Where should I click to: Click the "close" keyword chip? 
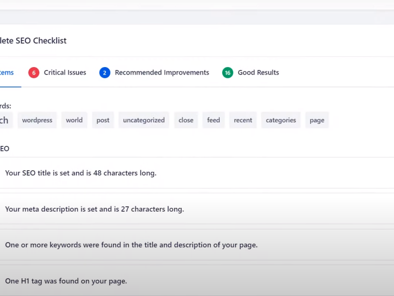(x=186, y=120)
